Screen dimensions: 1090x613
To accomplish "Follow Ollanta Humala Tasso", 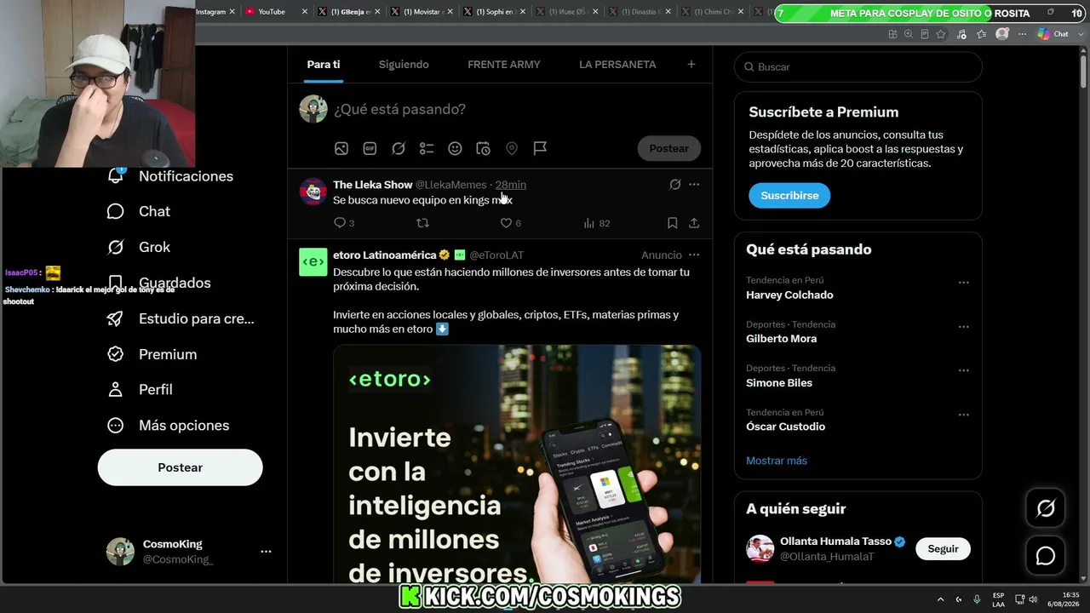I will point(943,549).
